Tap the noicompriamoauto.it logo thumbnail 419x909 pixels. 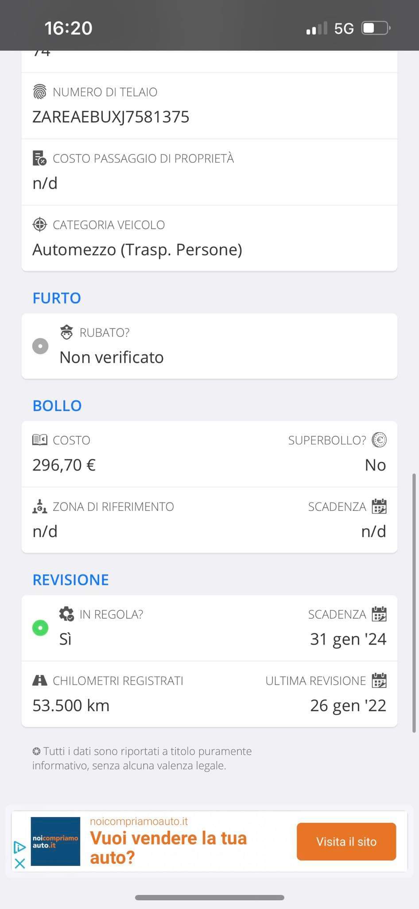pos(55,841)
